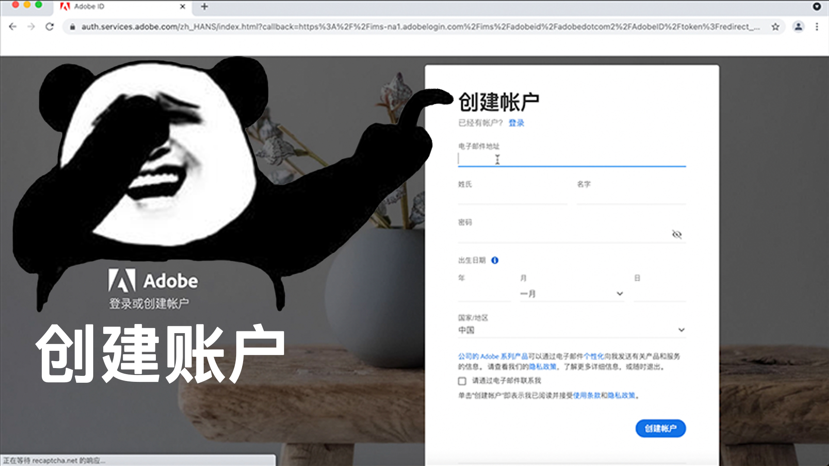Screen dimensions: 829x466
Task: Click the birth date info icon
Action: 495,260
